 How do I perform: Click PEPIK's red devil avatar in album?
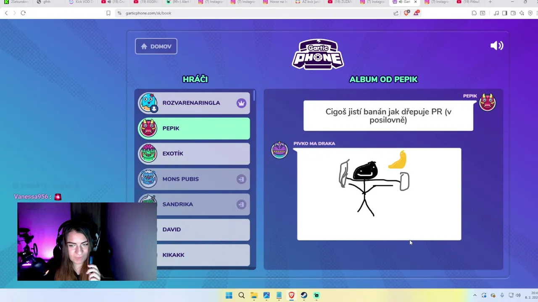[x=488, y=102]
